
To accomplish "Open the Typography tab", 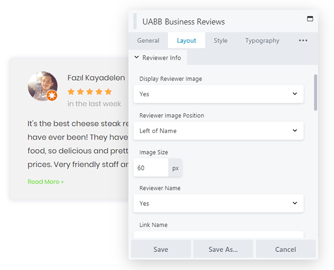I will tap(262, 41).
